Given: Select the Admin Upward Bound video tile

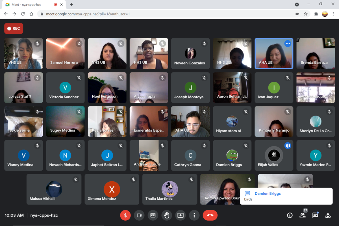Looking at the screenshot, I should click(x=227, y=189).
